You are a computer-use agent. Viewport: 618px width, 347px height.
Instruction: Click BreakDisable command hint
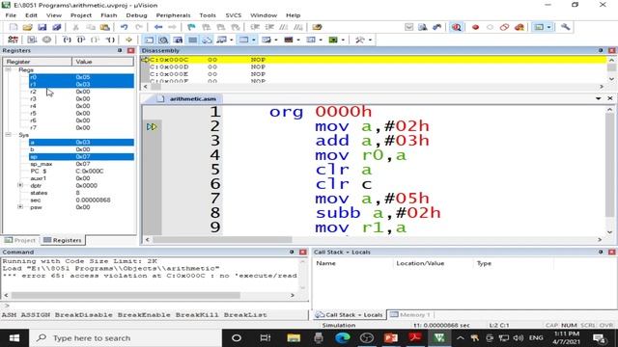pos(84,315)
